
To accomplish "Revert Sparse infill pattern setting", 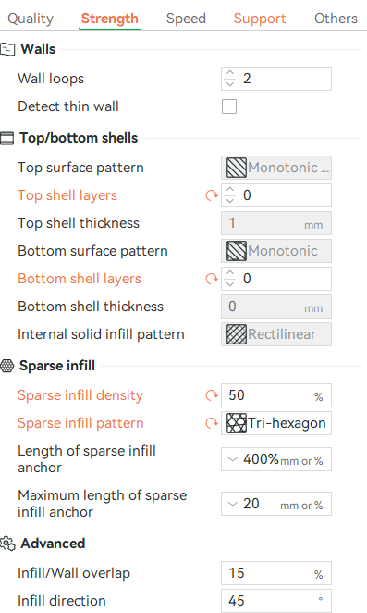I will (x=211, y=423).
